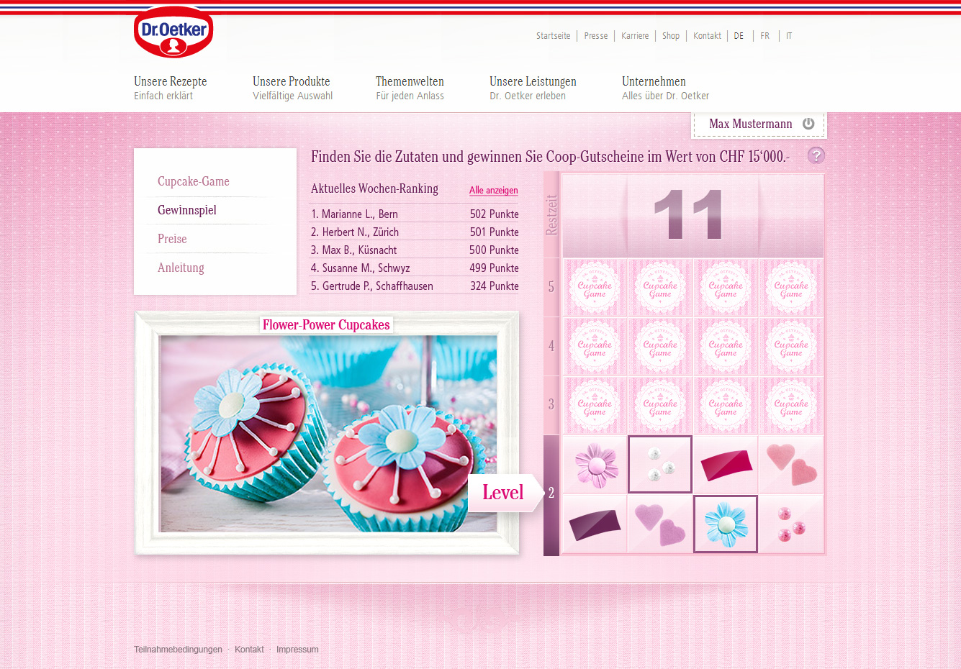Click the logout power icon beside Max Mustermann
961x669 pixels.
[808, 124]
